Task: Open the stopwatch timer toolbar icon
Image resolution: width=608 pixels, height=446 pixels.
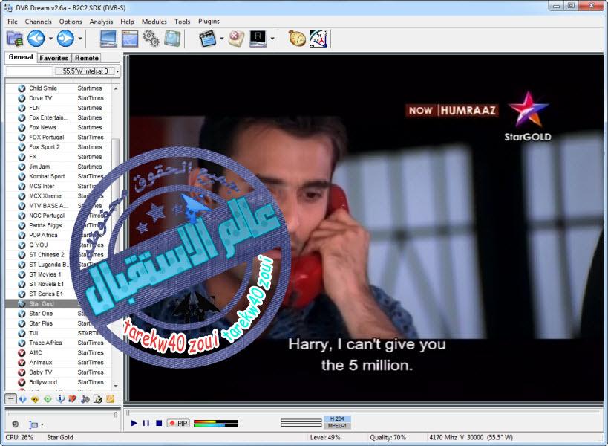Action: (297, 39)
